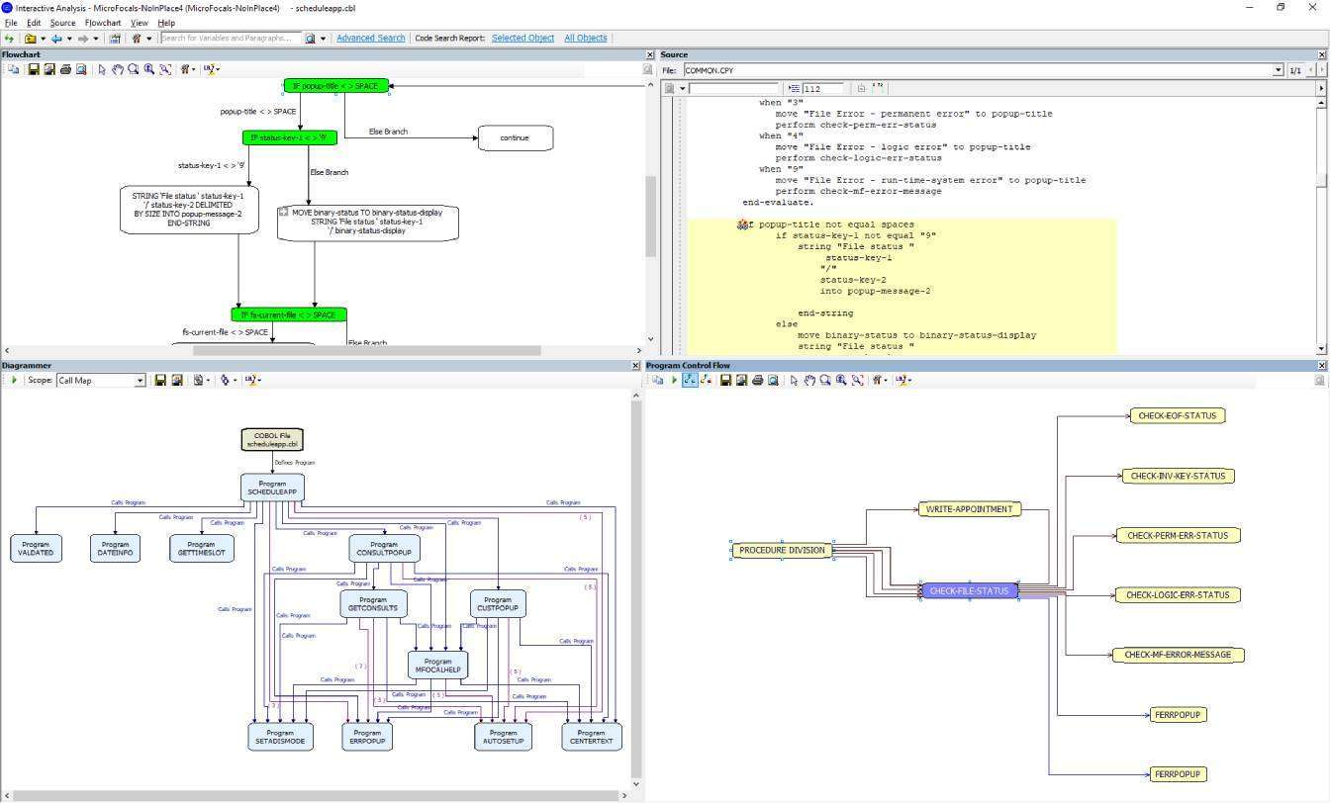The image size is (1330, 803).
Task: Click the green play arrow in Program Control Flow
Action: point(674,380)
